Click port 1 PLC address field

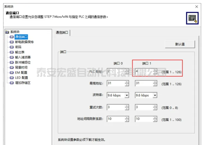click(143, 71)
